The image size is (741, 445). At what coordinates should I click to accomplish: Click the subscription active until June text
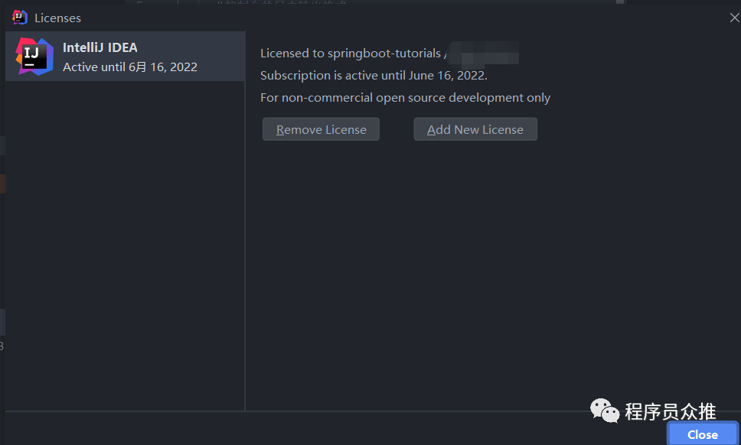374,76
